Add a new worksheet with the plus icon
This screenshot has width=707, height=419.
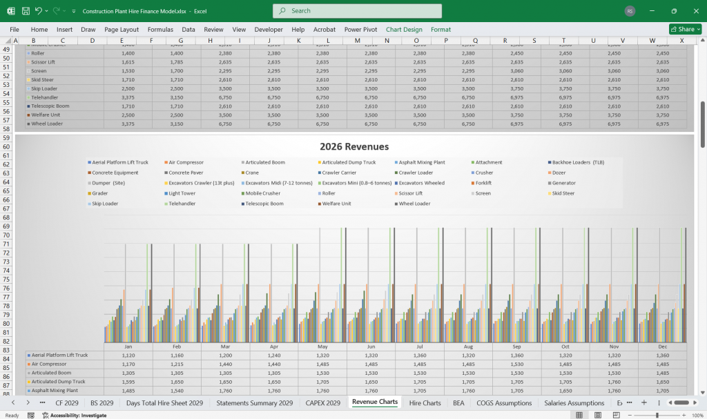645,402
